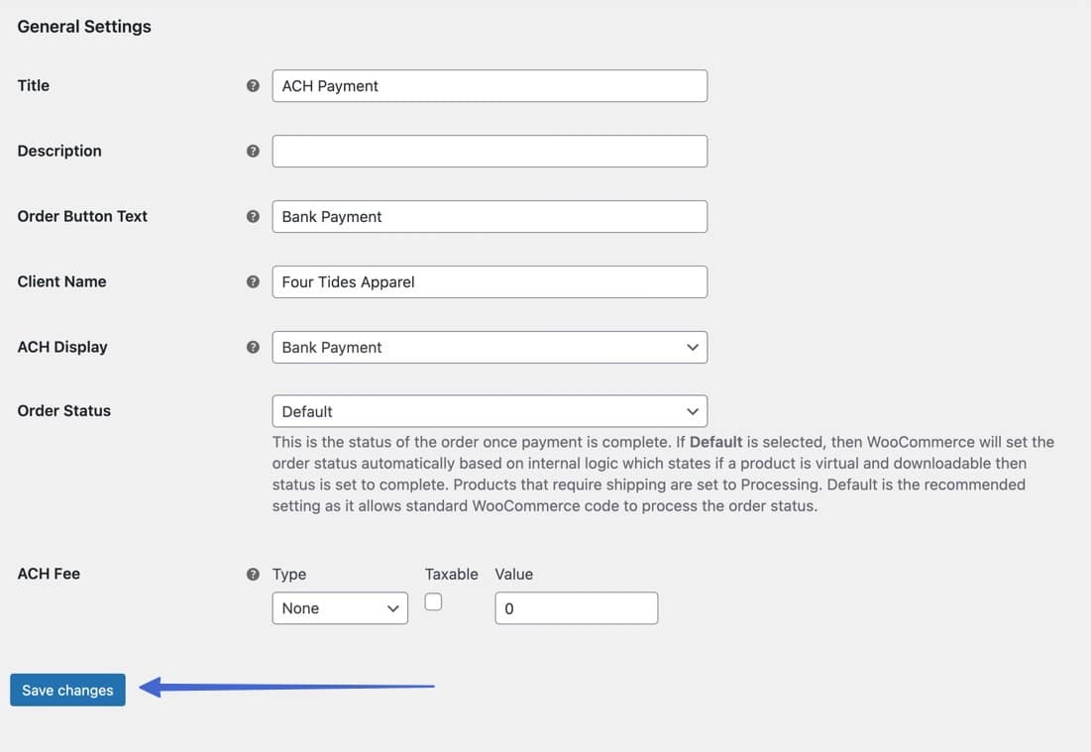Select the Order Button Text input box
This screenshot has height=752, width=1091.
point(490,217)
